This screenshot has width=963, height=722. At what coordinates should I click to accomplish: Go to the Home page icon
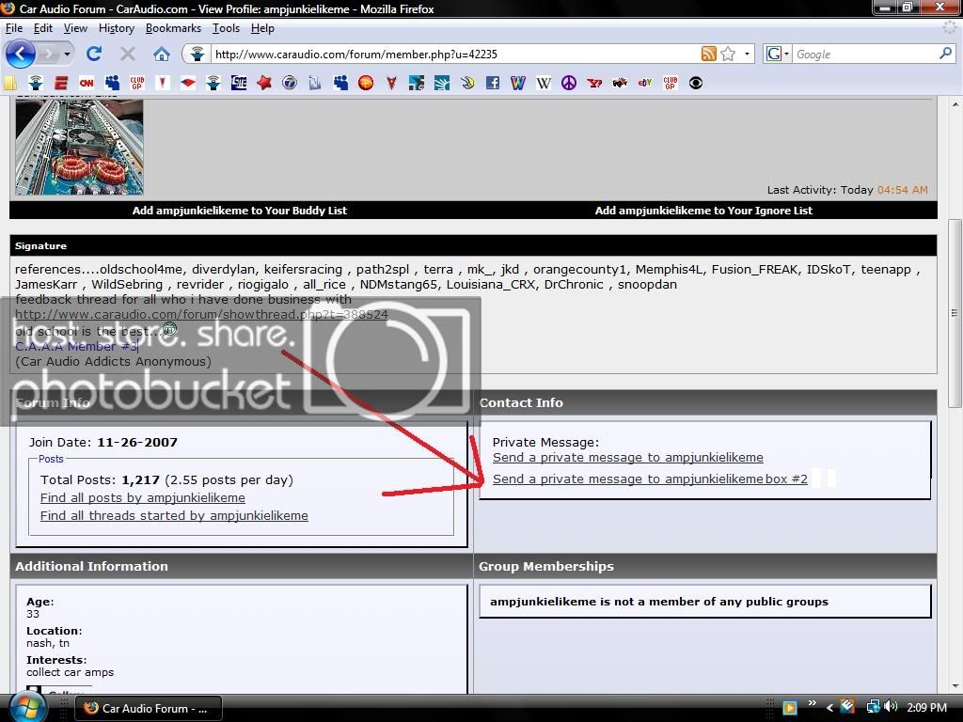pyautogui.click(x=162, y=54)
